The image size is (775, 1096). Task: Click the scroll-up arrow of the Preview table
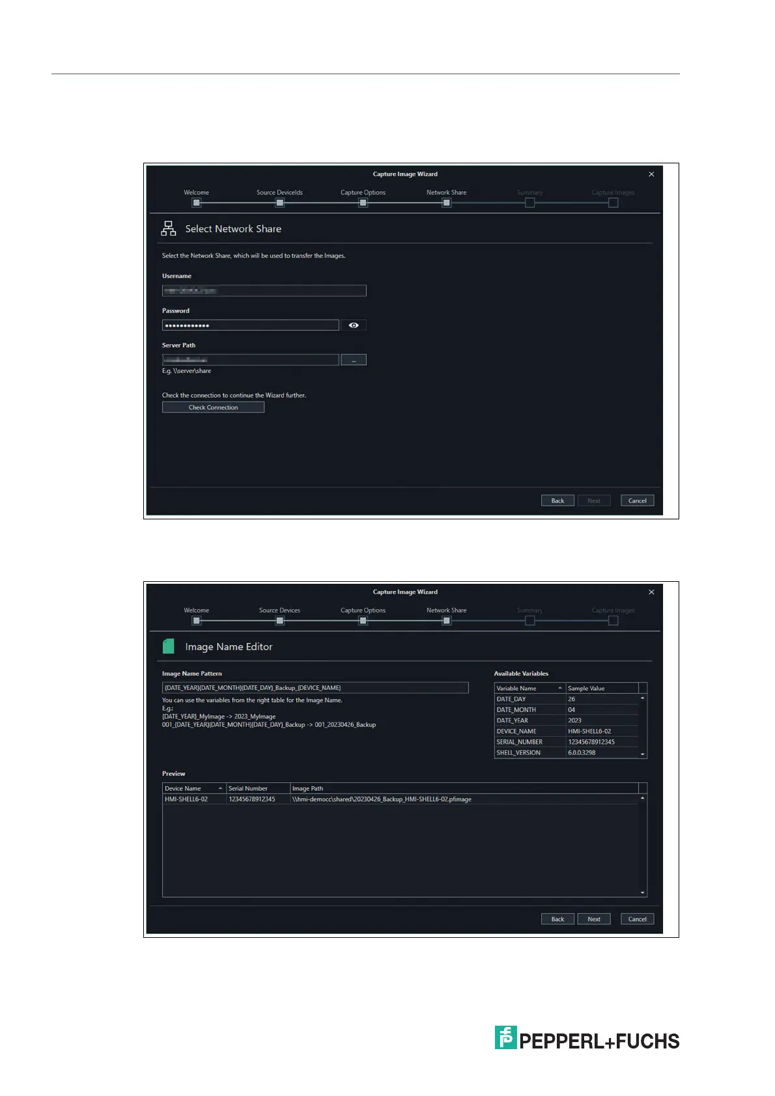click(643, 798)
